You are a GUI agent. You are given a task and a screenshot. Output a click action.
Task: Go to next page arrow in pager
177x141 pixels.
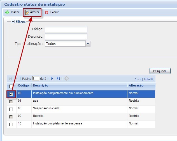(52, 79)
